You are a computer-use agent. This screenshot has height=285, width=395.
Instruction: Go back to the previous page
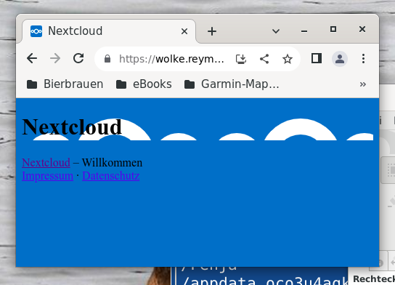(x=32, y=58)
